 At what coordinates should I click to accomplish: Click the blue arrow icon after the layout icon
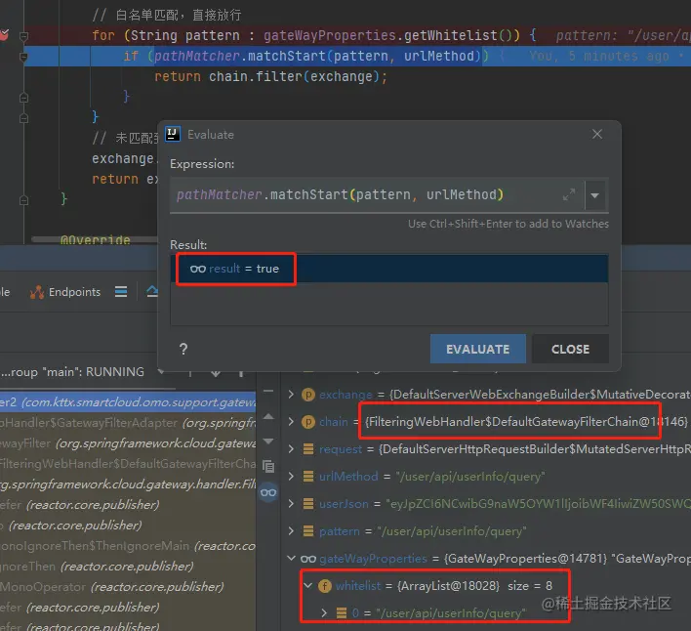coord(152,291)
